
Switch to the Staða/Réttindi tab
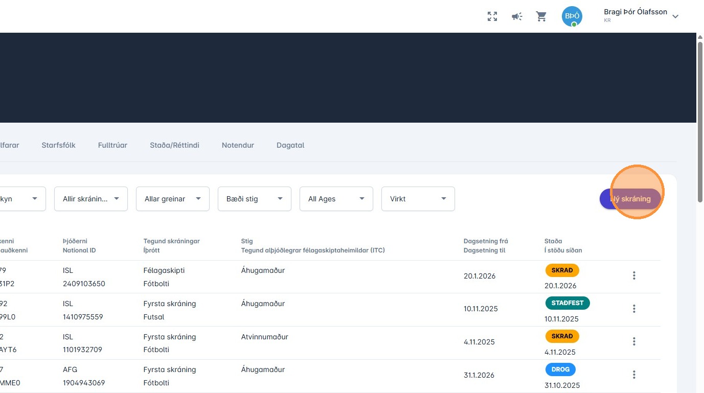(175, 145)
